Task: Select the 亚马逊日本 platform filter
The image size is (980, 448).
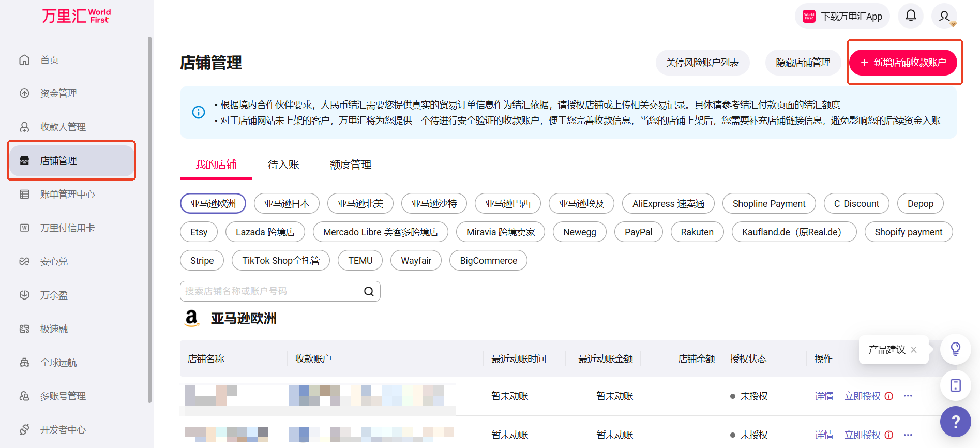Action: 287,204
